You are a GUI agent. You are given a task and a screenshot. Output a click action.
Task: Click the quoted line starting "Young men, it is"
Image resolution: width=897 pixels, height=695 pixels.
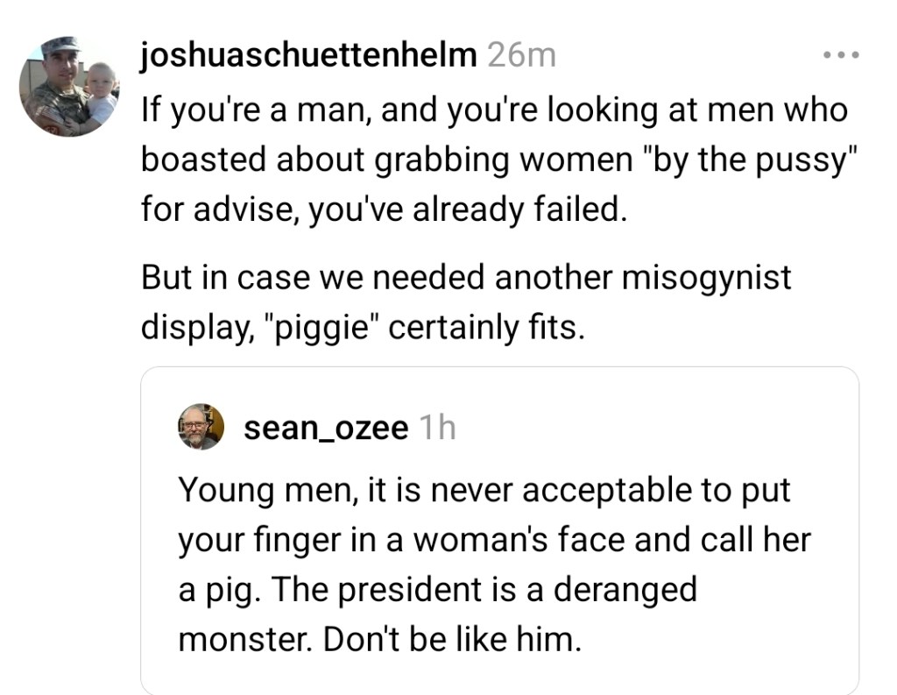[484, 489]
